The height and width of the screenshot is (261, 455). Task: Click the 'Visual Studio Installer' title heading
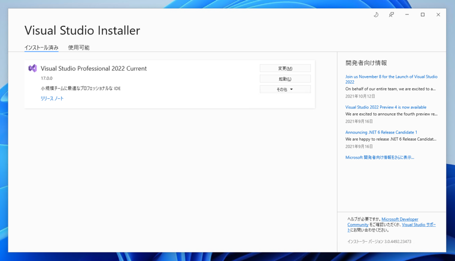(83, 31)
